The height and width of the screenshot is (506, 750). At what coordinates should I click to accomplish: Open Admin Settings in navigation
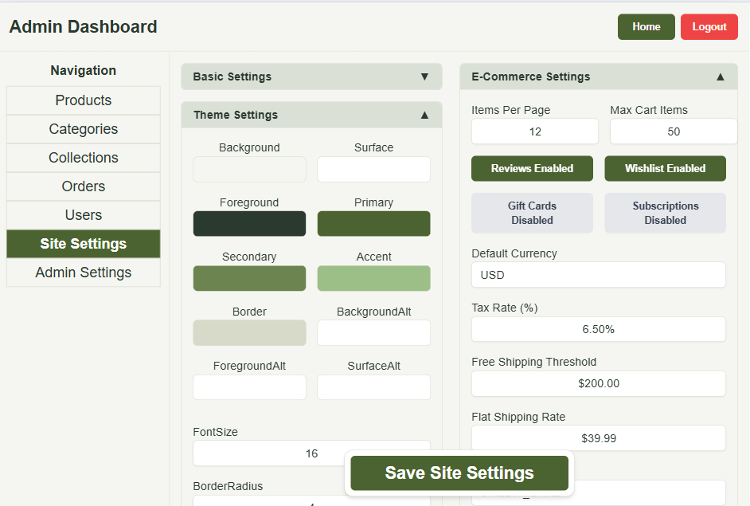click(x=84, y=273)
